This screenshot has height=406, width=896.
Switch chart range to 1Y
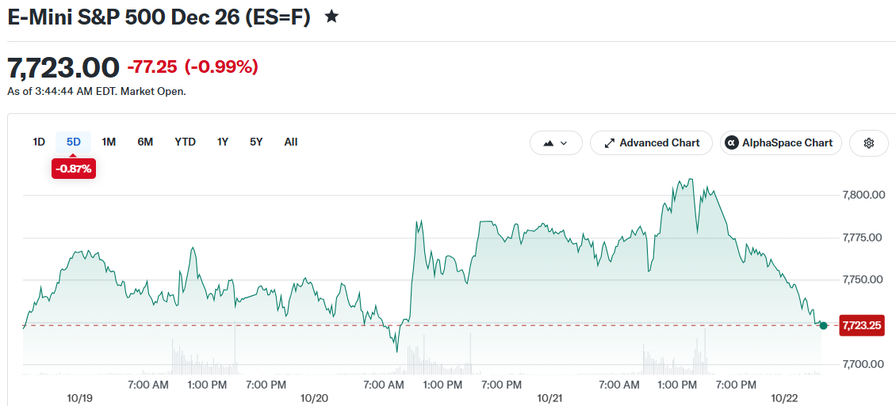[x=222, y=142]
